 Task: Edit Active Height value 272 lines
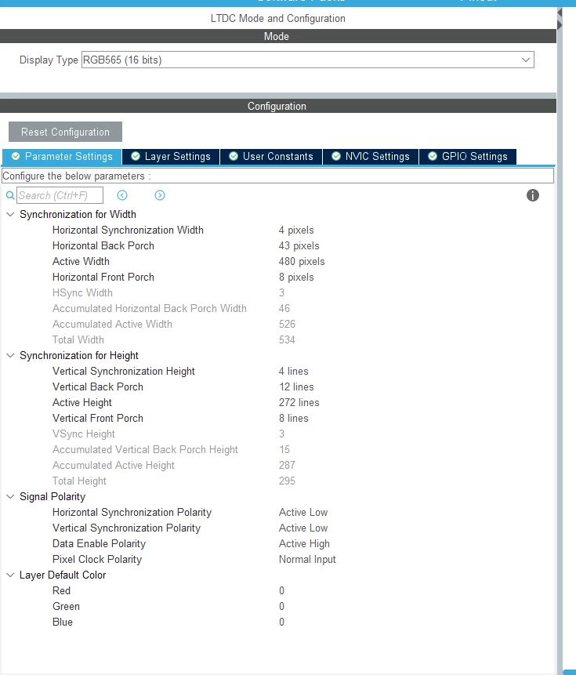pos(299,402)
